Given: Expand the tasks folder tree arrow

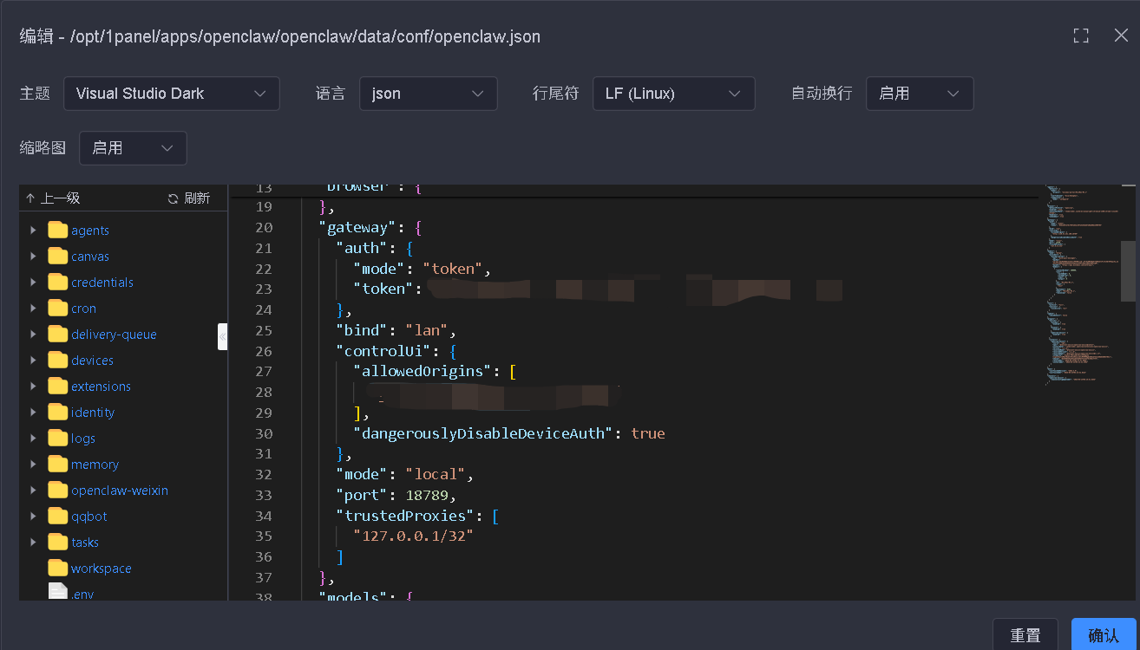Looking at the screenshot, I should click(35, 542).
